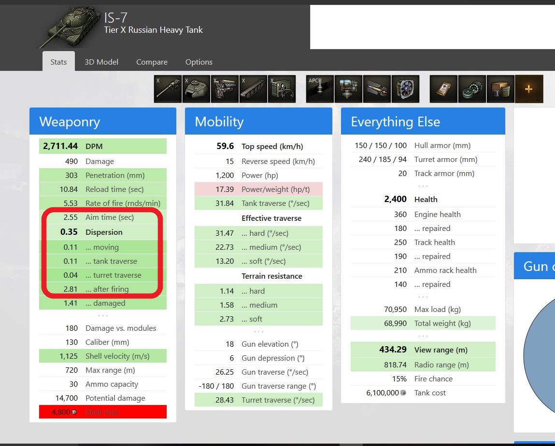Click the "Ammo rack health" label

pyautogui.click(x=445, y=270)
